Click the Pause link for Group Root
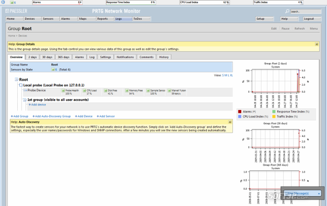 click(x=286, y=29)
